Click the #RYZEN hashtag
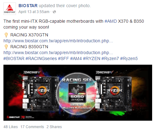The image size is (154, 130). click(x=92, y=58)
